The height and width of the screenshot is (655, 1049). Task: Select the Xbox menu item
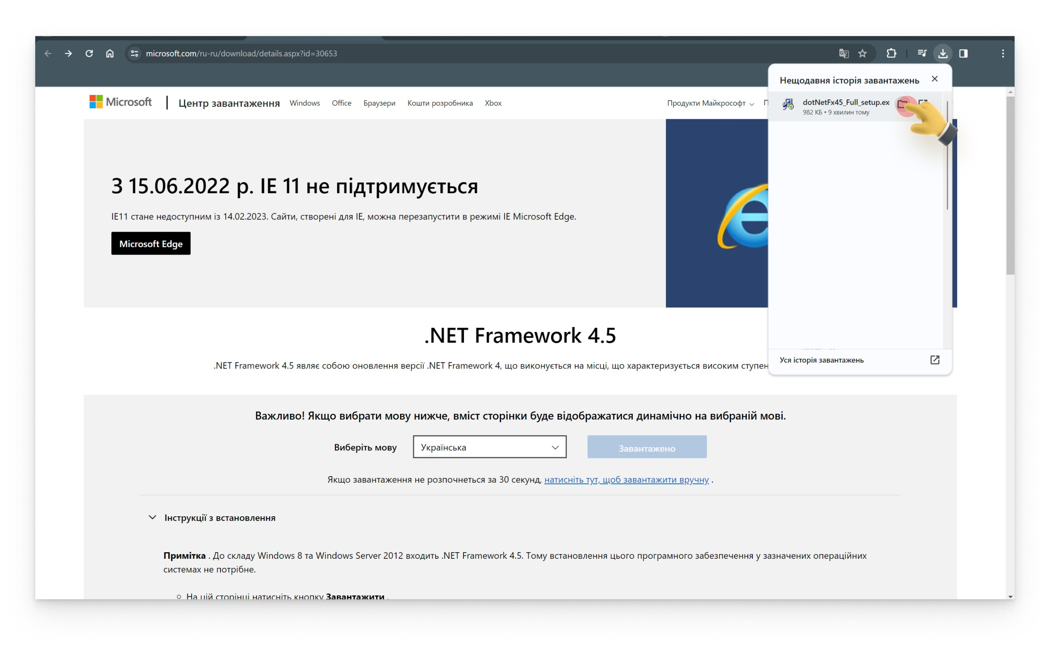[x=493, y=103]
